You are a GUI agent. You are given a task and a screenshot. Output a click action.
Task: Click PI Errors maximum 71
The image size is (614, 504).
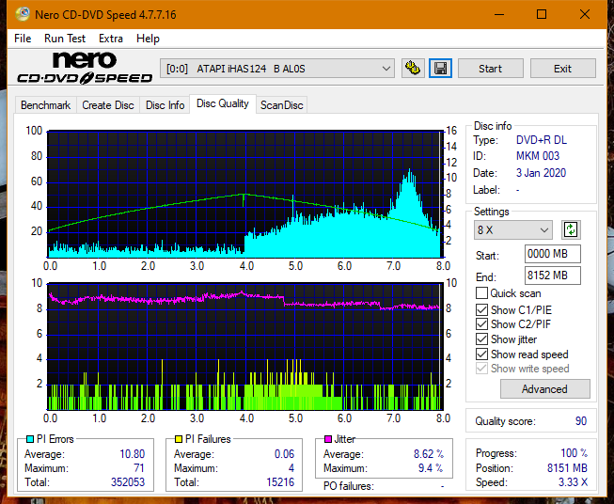tap(139, 467)
